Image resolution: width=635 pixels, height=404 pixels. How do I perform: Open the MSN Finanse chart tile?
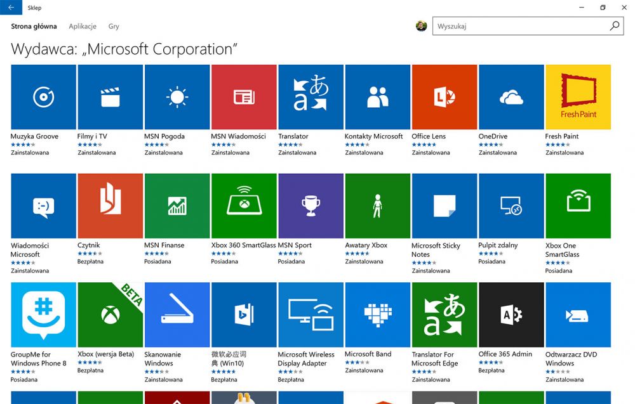tap(177, 206)
